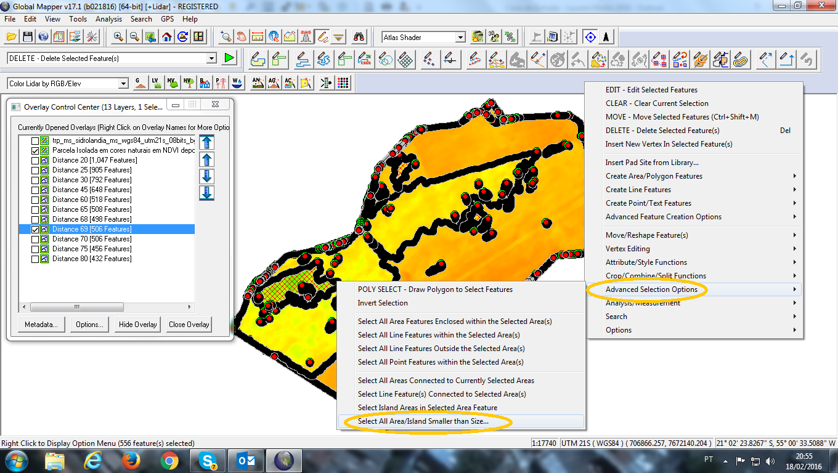Uncheck the Distance 69 layer checkbox
The width and height of the screenshot is (838, 473).
tap(35, 229)
